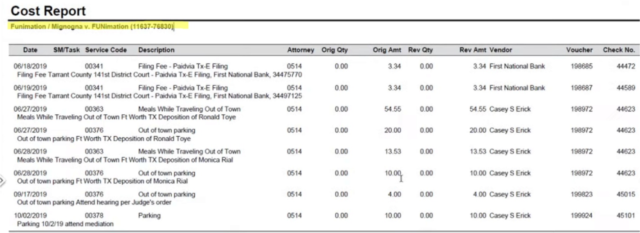Click the Description column header
Screen dimensions: 640x233
point(156,50)
